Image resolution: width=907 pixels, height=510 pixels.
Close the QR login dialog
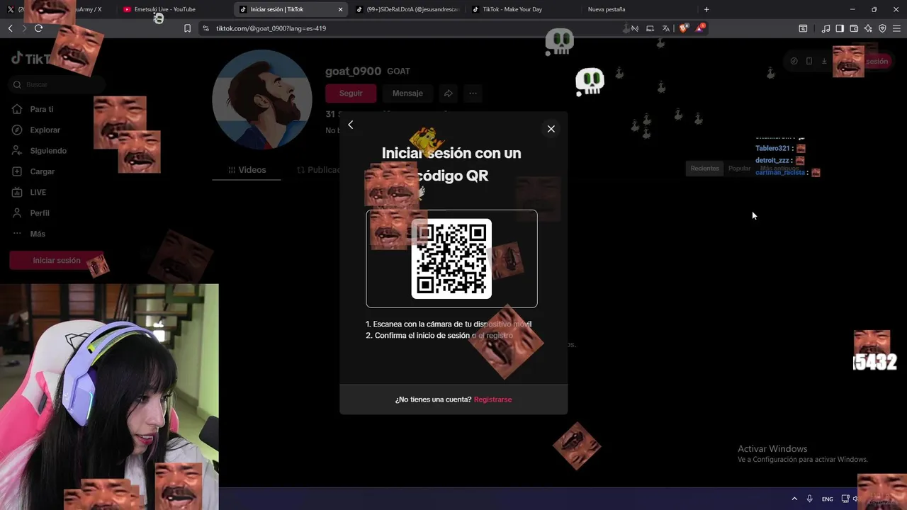pos(551,129)
